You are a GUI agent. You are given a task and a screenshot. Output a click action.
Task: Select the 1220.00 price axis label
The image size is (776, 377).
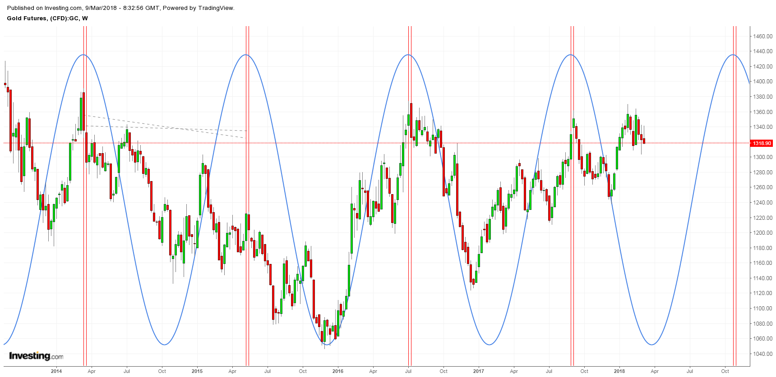[x=762, y=218]
